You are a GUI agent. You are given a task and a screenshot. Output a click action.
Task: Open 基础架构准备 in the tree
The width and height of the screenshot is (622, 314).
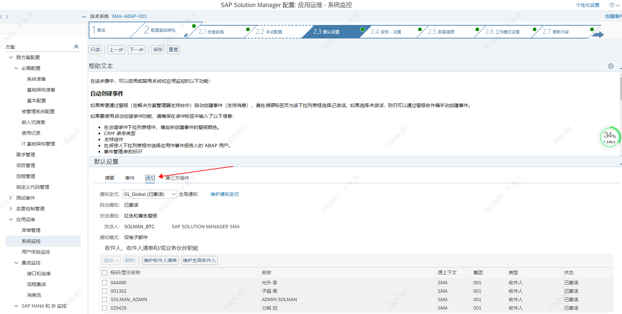tap(41, 90)
